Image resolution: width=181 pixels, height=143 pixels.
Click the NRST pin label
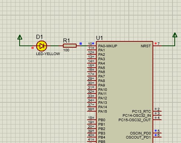[146, 46]
